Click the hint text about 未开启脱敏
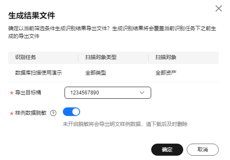The height and width of the screenshot is (160, 230). click(x=125, y=124)
